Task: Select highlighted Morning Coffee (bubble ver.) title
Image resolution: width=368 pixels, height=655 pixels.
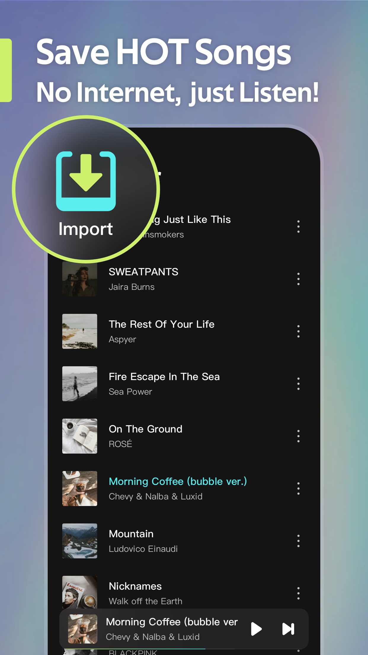Action: (x=178, y=481)
